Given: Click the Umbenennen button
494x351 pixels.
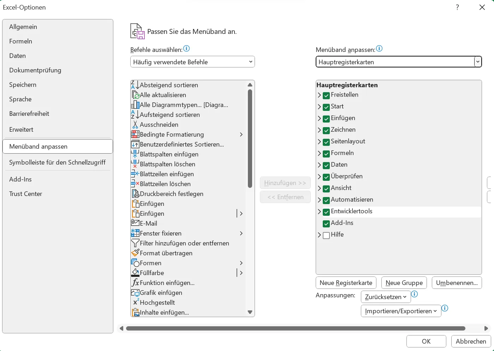Looking at the screenshot, I should (457, 283).
